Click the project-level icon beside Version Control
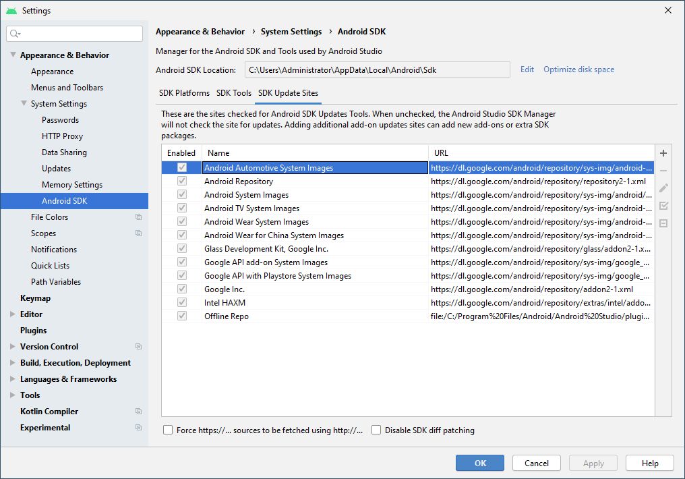This screenshot has width=685, height=479. (x=138, y=347)
